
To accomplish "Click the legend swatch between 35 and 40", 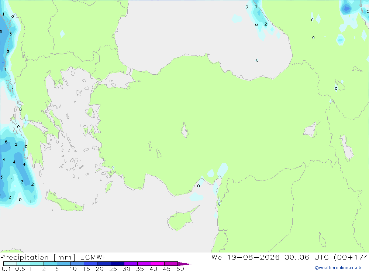I will point(144,264).
